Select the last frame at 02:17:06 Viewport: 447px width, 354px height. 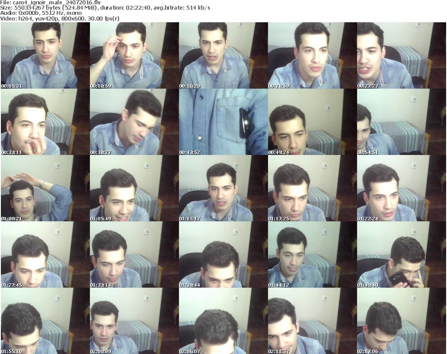tap(402, 321)
